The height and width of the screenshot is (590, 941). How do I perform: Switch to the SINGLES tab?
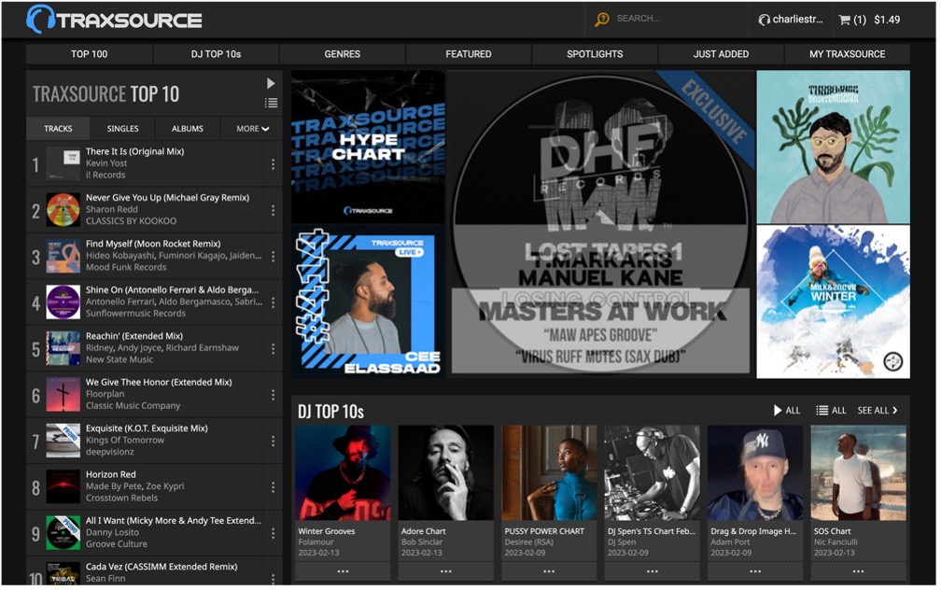click(122, 129)
